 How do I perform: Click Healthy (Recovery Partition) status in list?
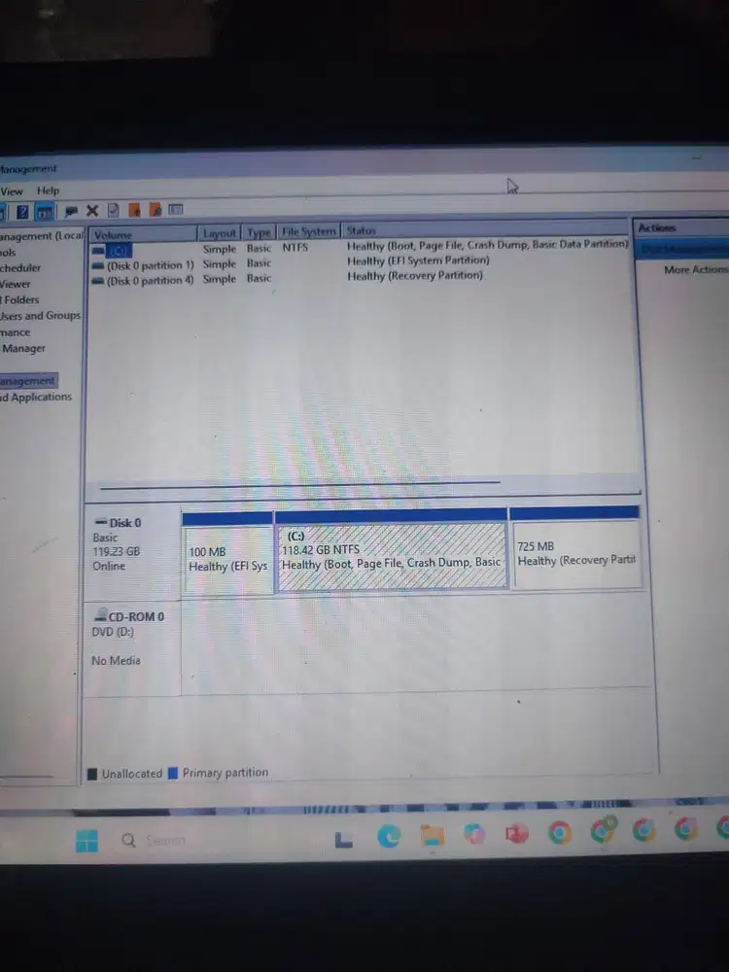tap(415, 276)
